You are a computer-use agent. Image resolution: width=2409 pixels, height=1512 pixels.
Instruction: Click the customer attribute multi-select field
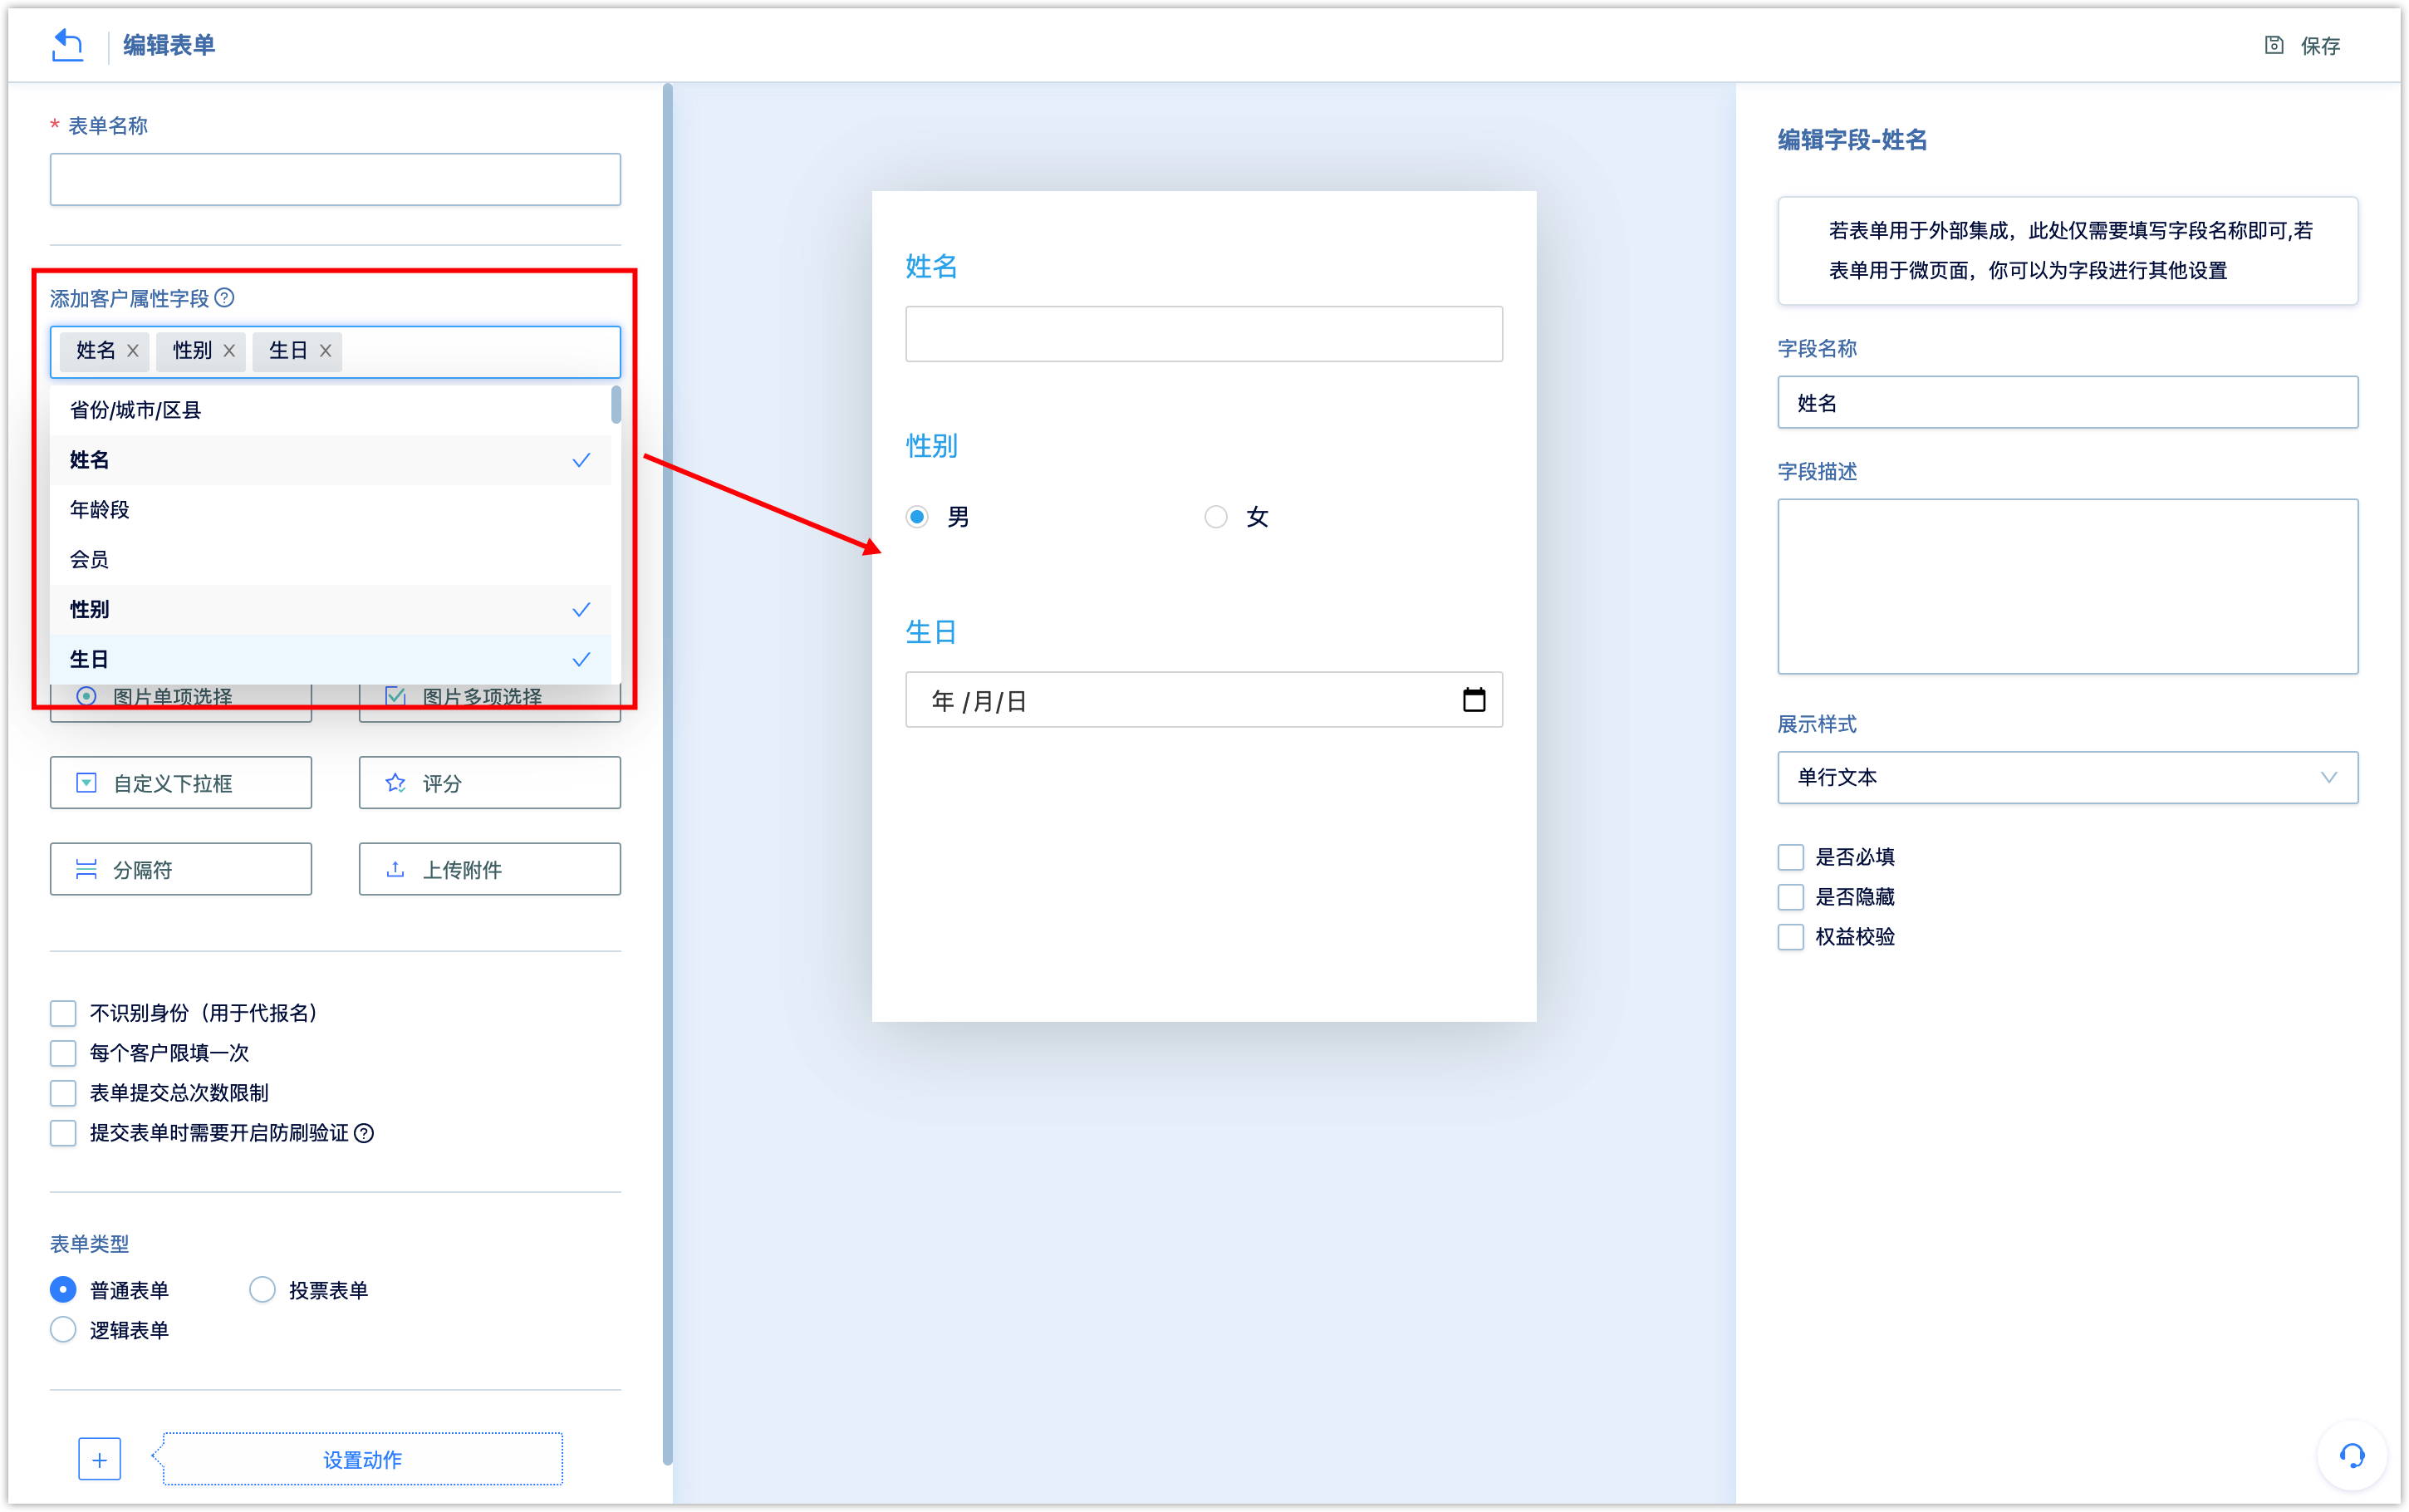[x=336, y=351]
